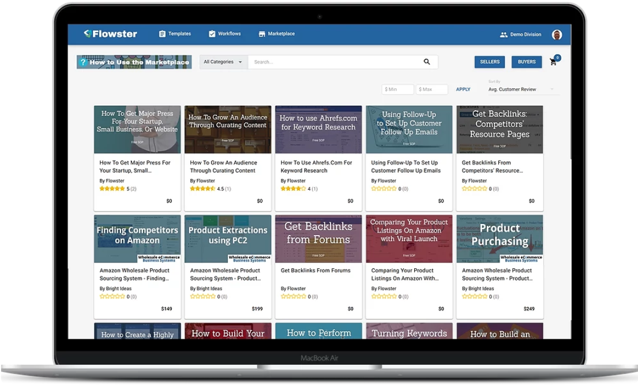Open the Grow An Audience thumbnail

(x=228, y=129)
